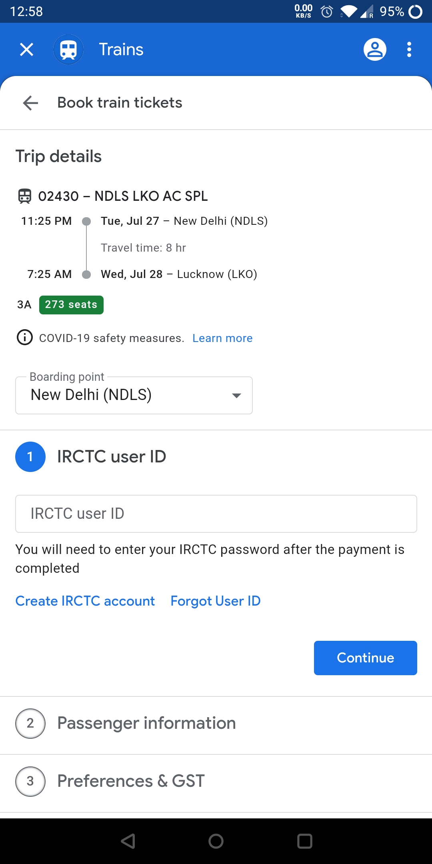Expand Preferences & GST step
The width and height of the screenshot is (432, 864).
pos(216,782)
